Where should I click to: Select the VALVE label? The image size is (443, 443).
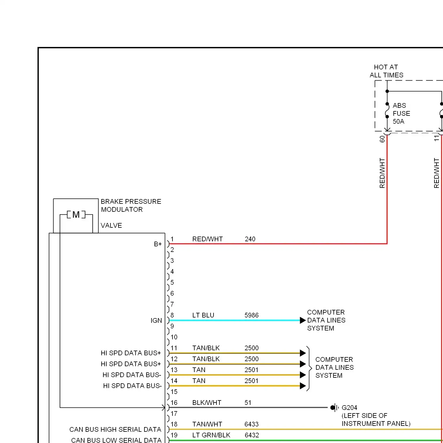pyautogui.click(x=111, y=225)
